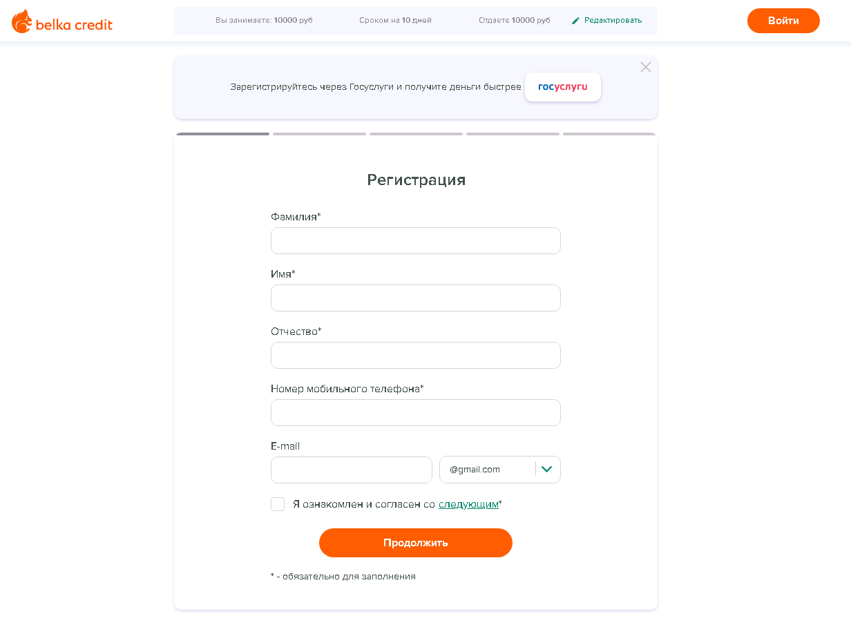Open the @gmail.com domain selector
The height and width of the screenshot is (625, 851).
pyautogui.click(x=488, y=470)
